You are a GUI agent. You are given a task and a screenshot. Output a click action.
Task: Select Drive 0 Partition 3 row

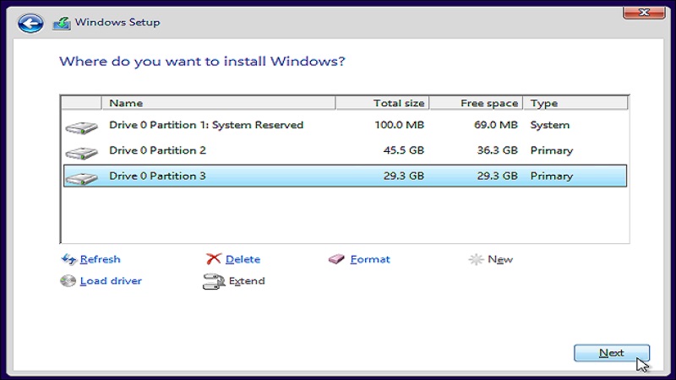(345, 176)
